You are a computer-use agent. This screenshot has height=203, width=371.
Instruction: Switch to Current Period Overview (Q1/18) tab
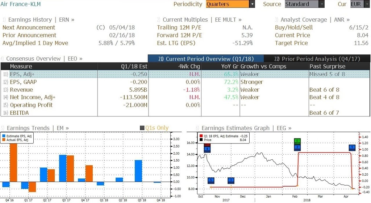coord(206,59)
